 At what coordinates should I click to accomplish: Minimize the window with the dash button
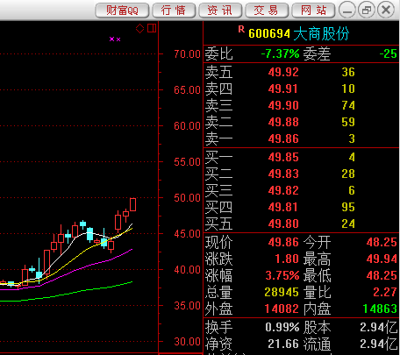347,11
